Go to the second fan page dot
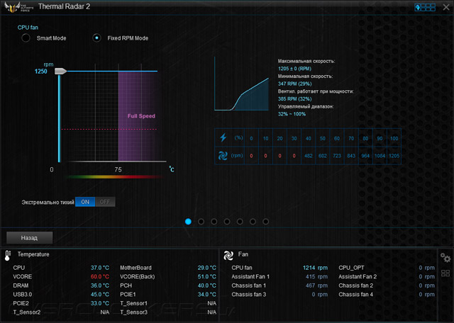The width and height of the screenshot is (454, 323). click(201, 222)
